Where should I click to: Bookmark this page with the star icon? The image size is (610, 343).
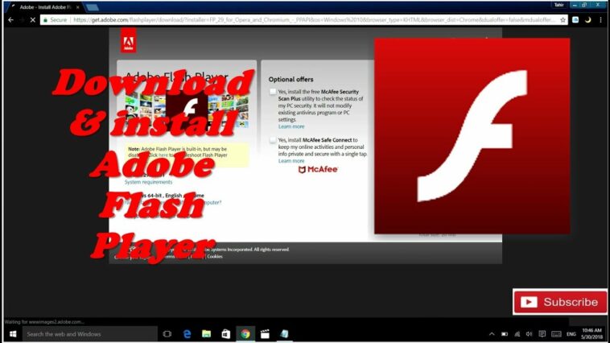point(563,20)
